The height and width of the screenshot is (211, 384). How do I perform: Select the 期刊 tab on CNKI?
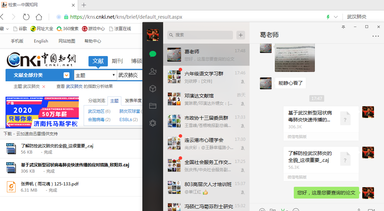pos(117,61)
